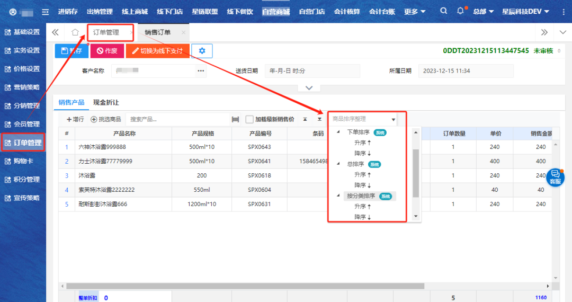Click the three-dot lookup beside 客户名称
The width and height of the screenshot is (572, 302).
pos(201,70)
